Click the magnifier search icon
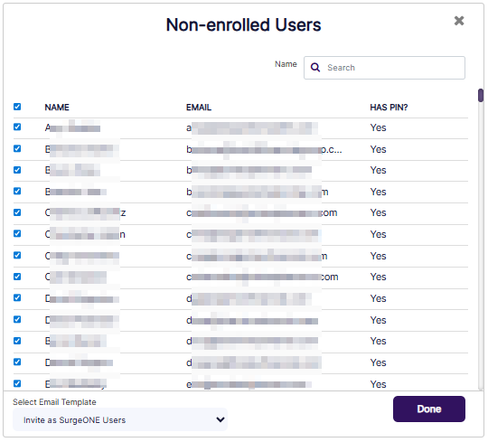Viewport: 488px width, 442px height. (x=315, y=68)
